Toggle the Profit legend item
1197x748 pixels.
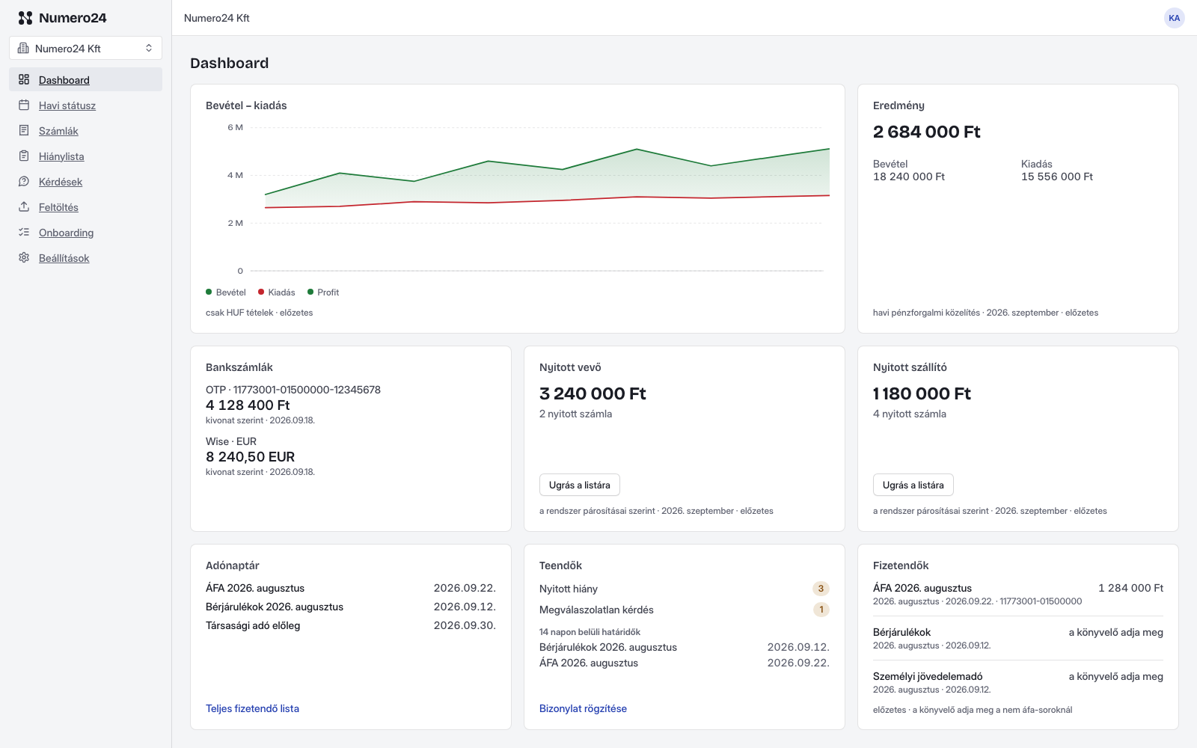(323, 292)
